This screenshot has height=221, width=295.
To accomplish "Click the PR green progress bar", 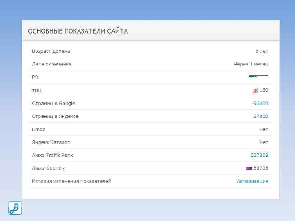I will 258,77.
